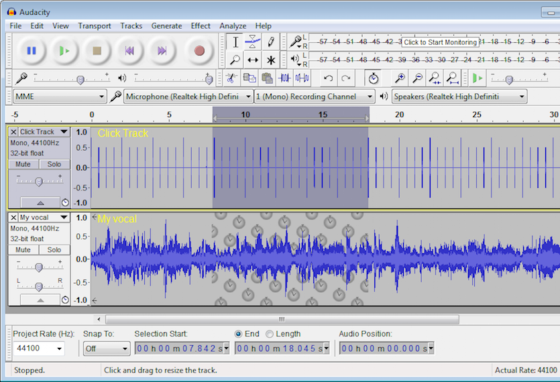Click Fit Project in window icon
This screenshot has height=382, width=560.
[x=453, y=78]
